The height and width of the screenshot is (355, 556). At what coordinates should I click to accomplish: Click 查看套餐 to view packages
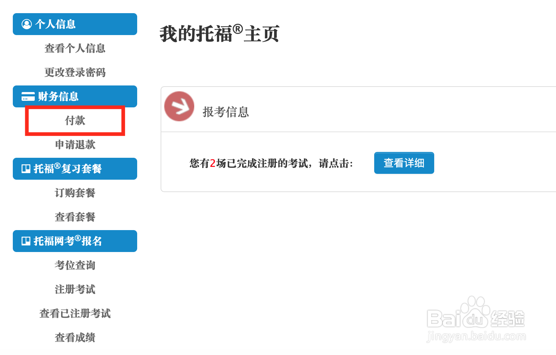click(75, 217)
